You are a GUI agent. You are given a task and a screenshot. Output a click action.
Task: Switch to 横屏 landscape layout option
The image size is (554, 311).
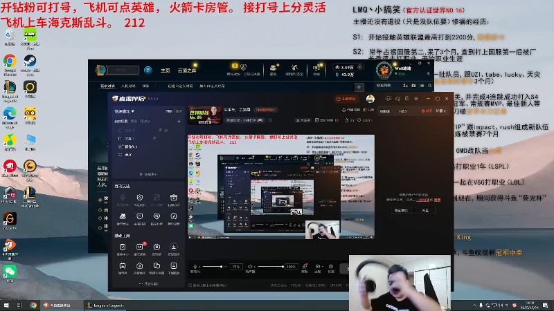[x=169, y=111]
